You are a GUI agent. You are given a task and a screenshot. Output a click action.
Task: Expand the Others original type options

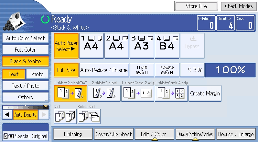pyautogui.click(x=25, y=97)
